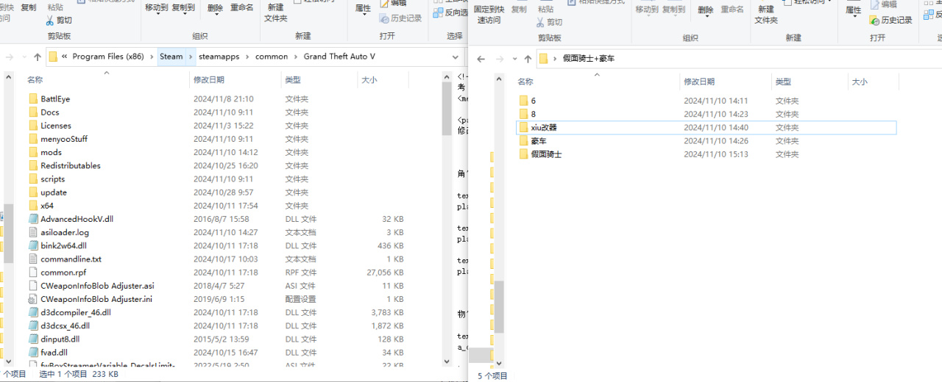
Task: Click the right window address bar
Action: coord(738,59)
